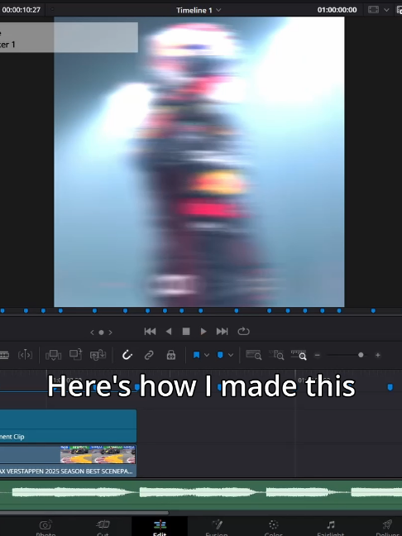Toggle position lock icon

click(171, 355)
